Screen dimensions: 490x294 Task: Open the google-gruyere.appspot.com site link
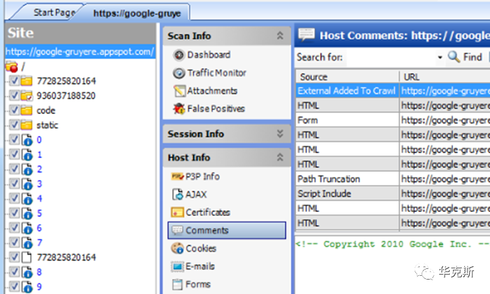click(x=79, y=51)
